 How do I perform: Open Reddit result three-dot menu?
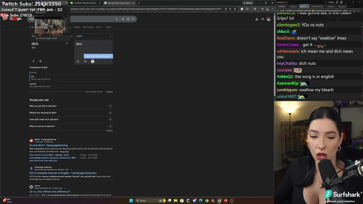(x=59, y=142)
